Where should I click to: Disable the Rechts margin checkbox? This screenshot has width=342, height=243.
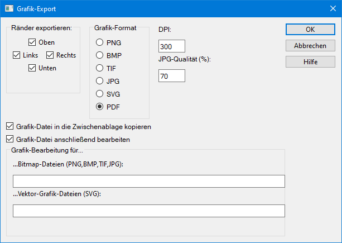(x=50, y=55)
